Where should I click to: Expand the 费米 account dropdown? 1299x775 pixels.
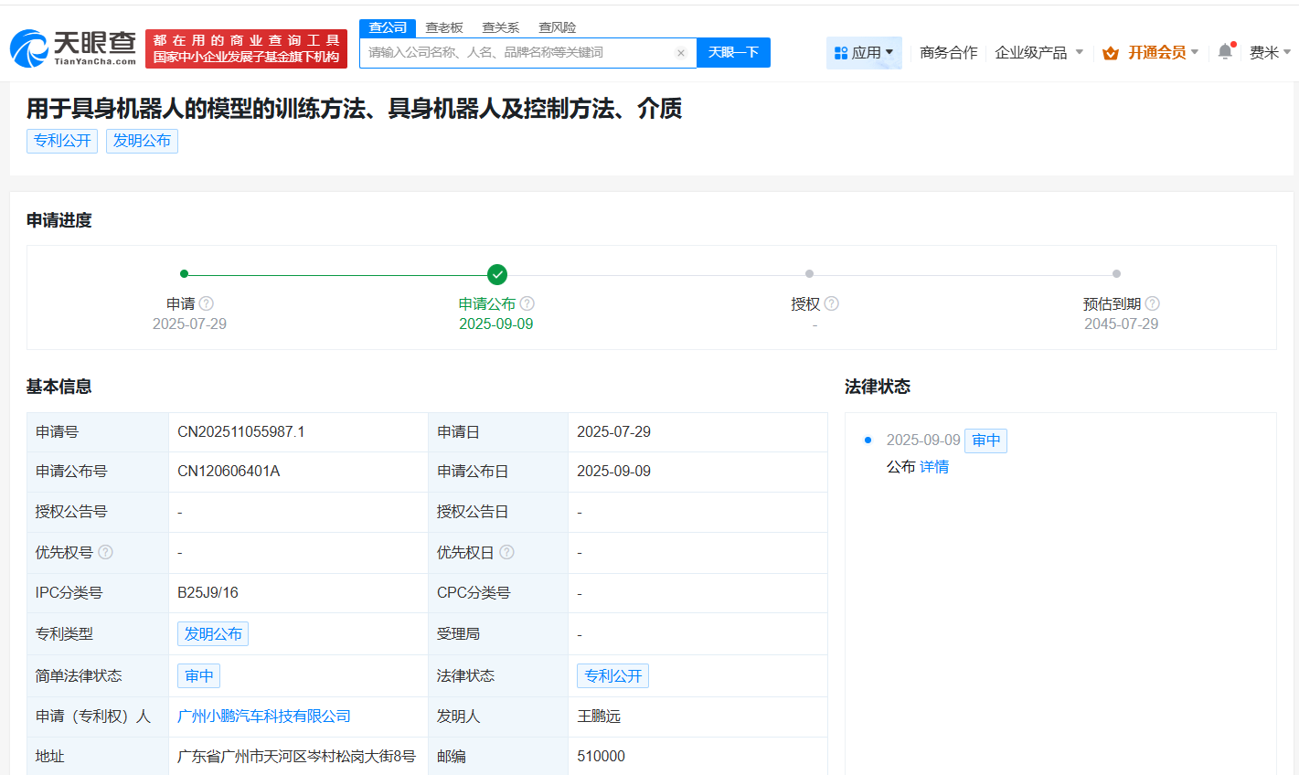[1269, 52]
